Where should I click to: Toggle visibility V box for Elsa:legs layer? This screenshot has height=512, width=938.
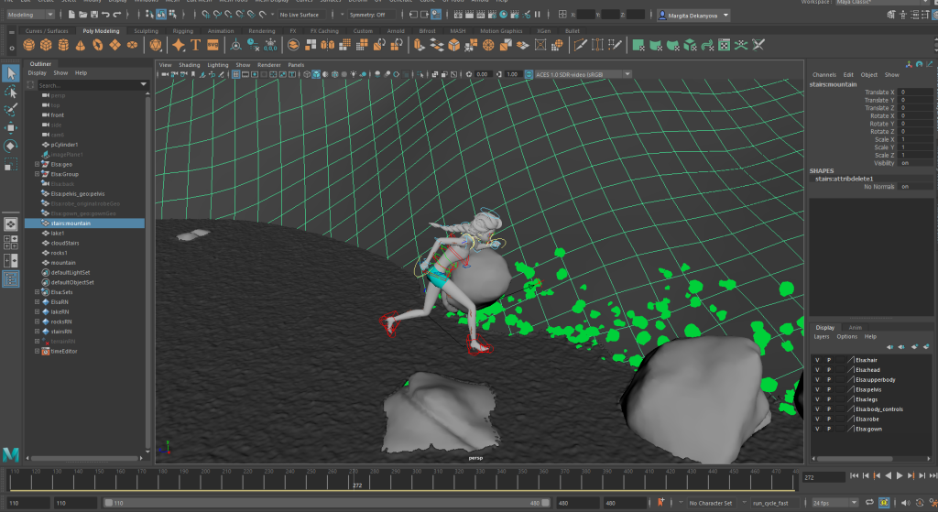[817, 399]
